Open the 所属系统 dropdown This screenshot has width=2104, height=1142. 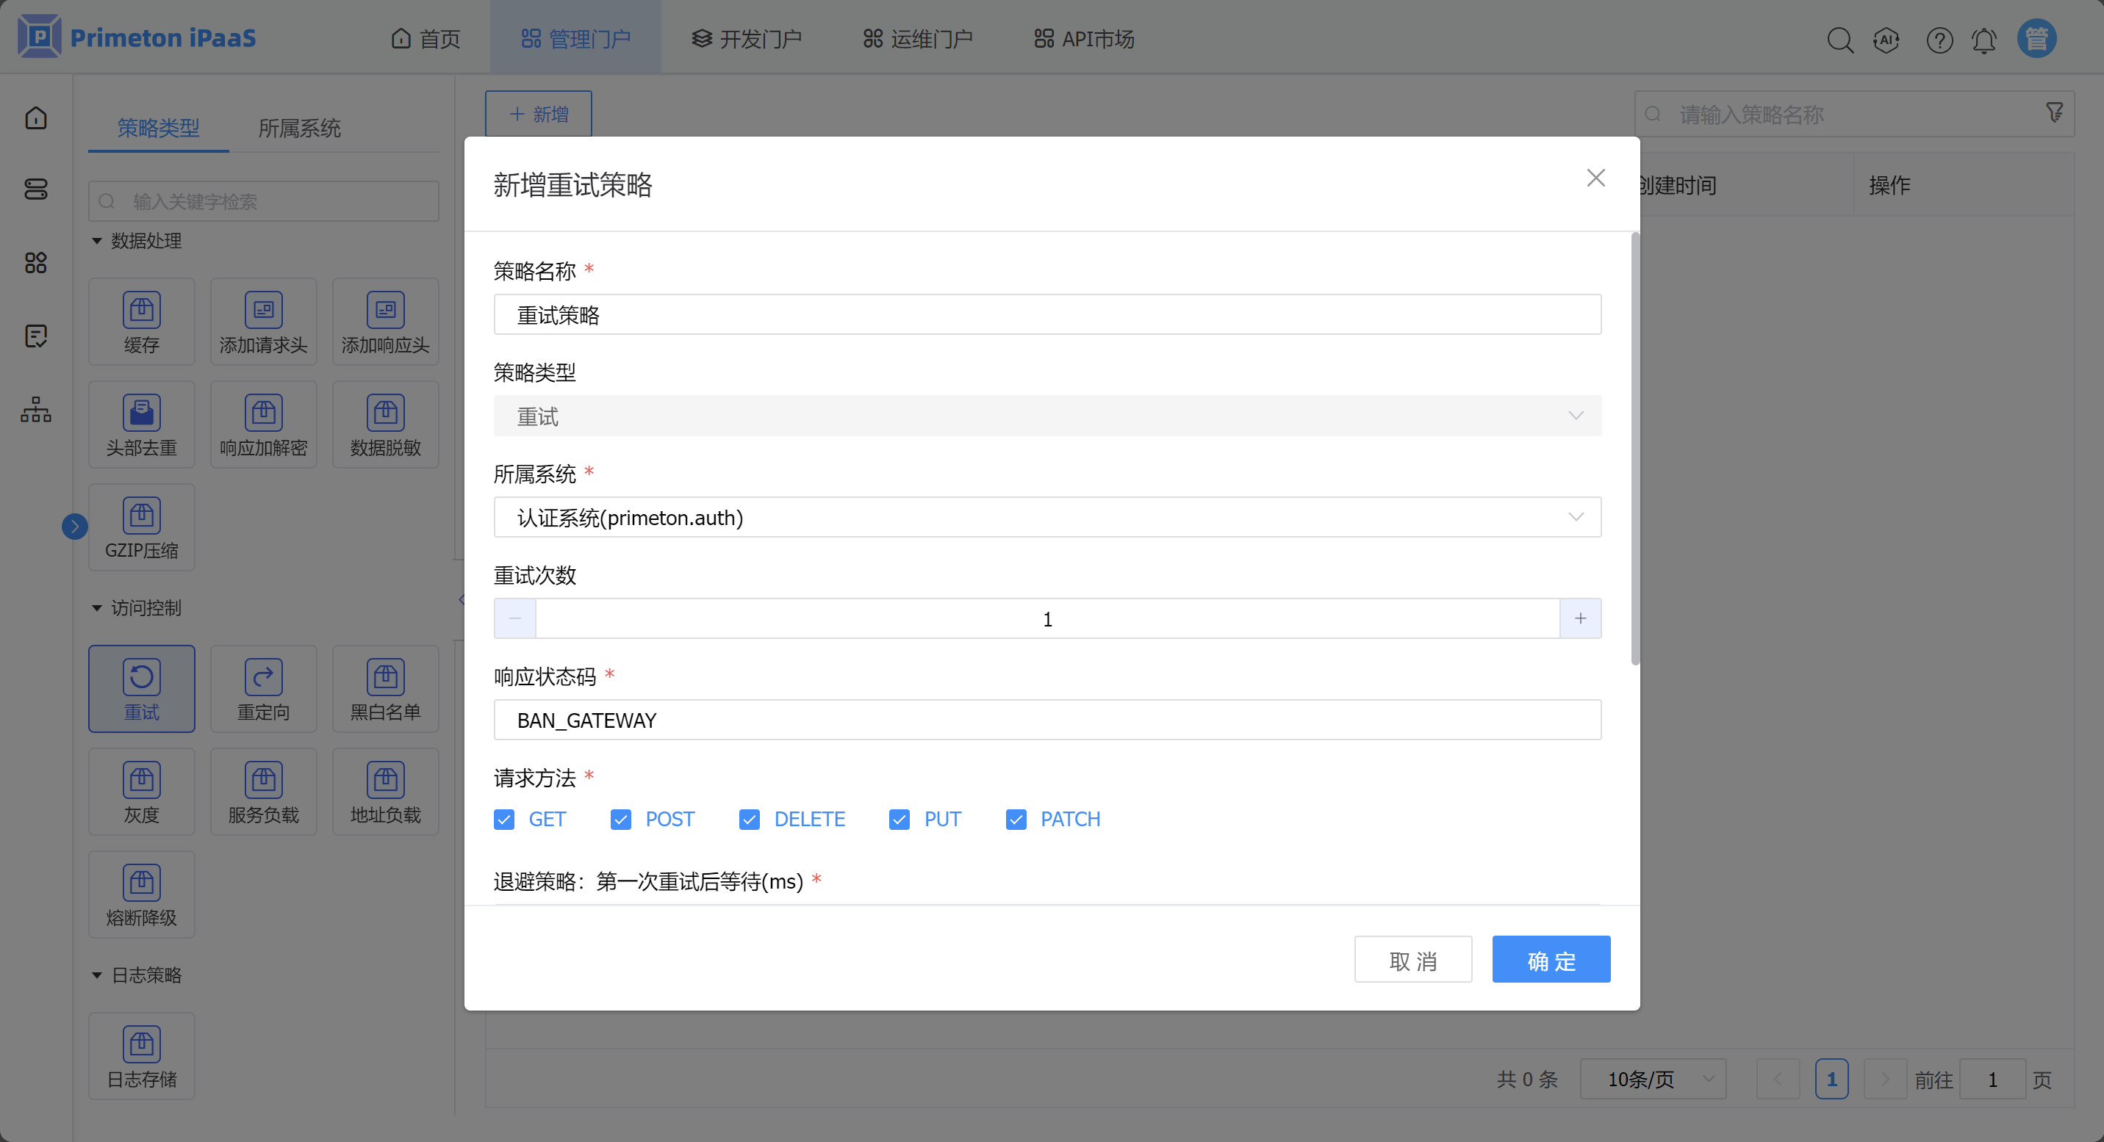pos(1046,518)
